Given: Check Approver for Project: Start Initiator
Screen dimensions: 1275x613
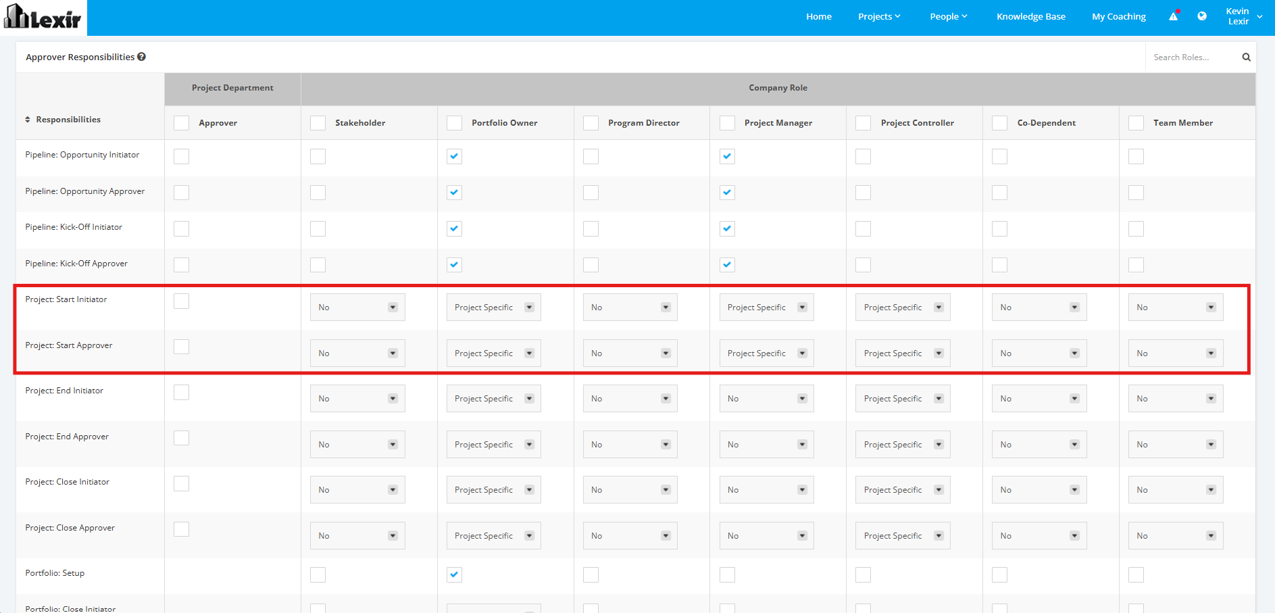Looking at the screenshot, I should (x=181, y=301).
